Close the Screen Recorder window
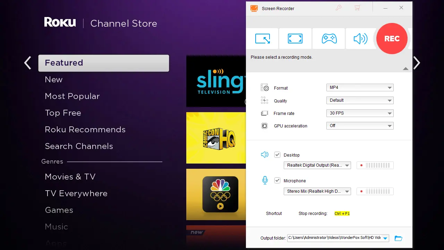Image resolution: width=444 pixels, height=250 pixels. 401,8
